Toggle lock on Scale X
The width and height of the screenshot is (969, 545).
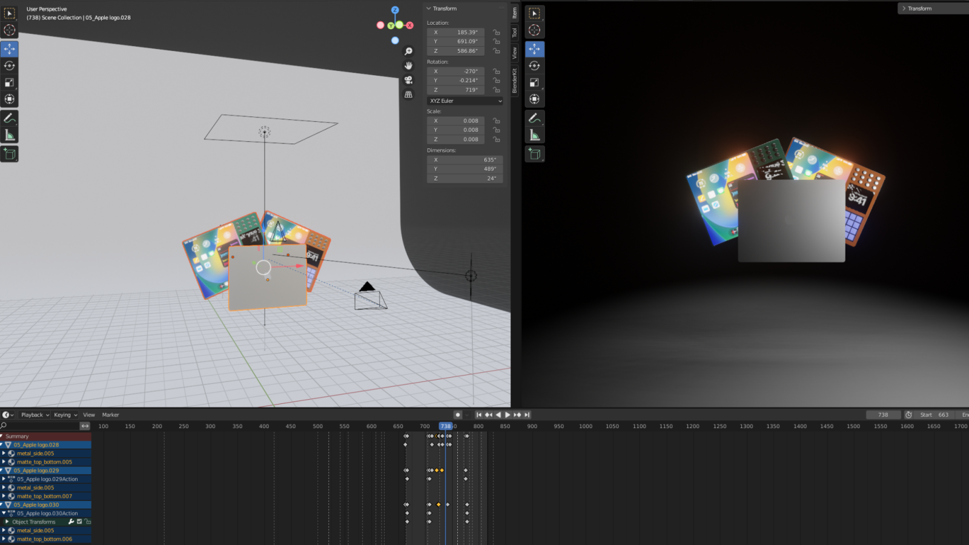coord(497,121)
